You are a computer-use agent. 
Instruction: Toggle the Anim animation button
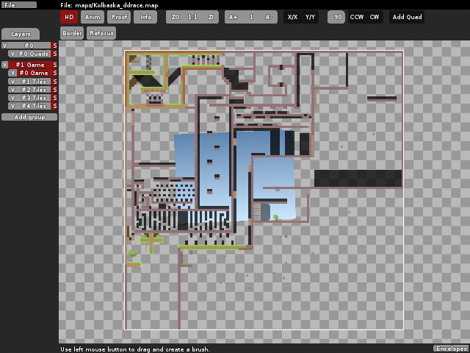(x=93, y=17)
